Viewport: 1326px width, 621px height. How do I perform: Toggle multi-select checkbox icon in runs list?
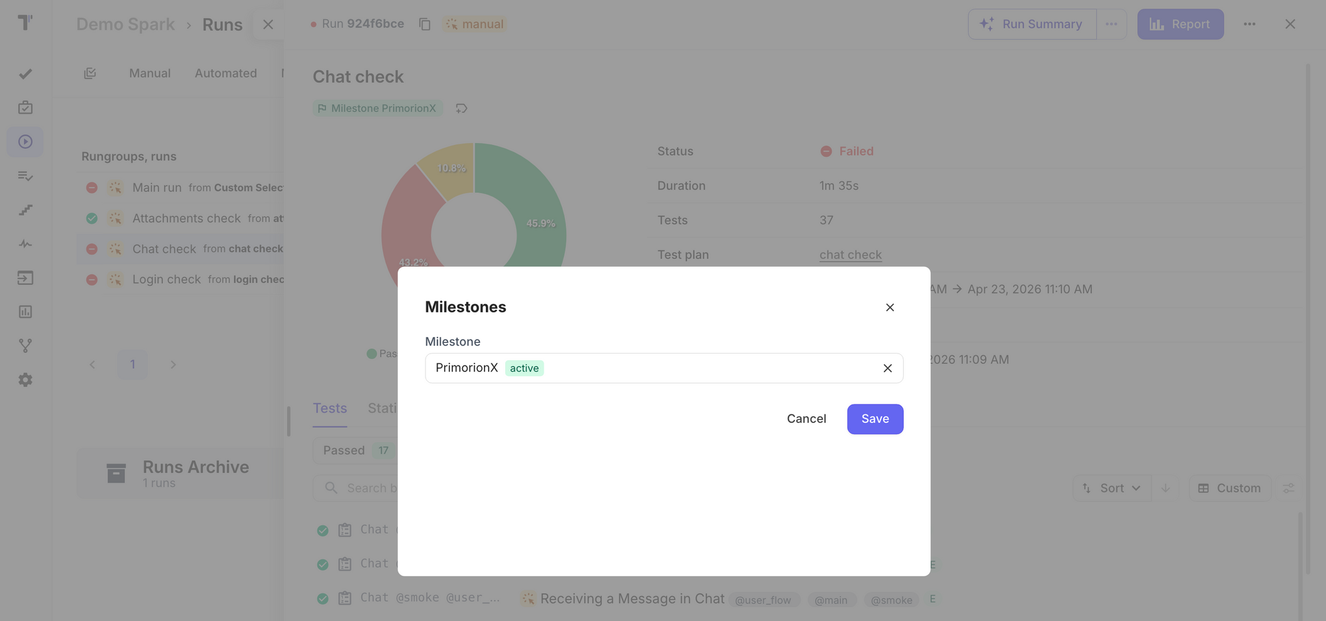tap(90, 73)
